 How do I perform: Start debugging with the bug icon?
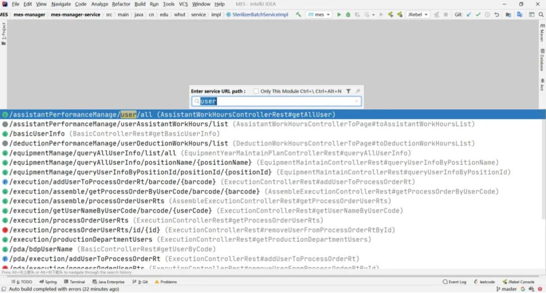(348, 15)
